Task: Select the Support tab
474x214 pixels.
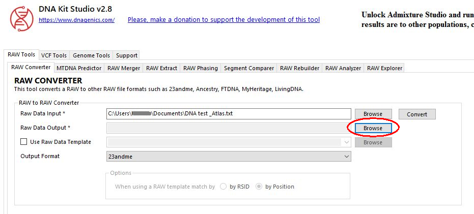Action: (126, 55)
